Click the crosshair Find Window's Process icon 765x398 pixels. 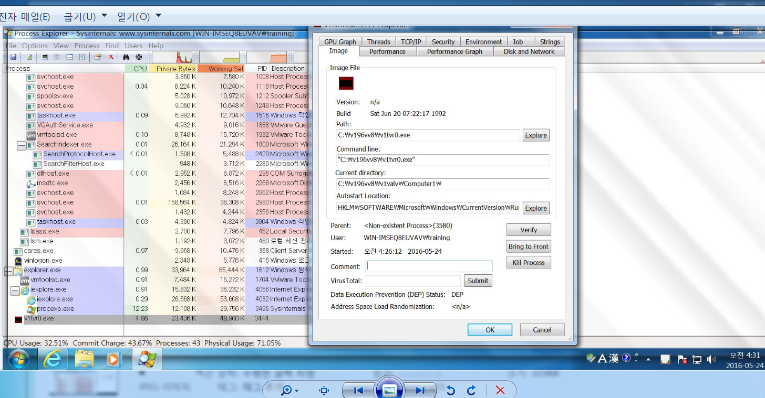click(x=139, y=57)
